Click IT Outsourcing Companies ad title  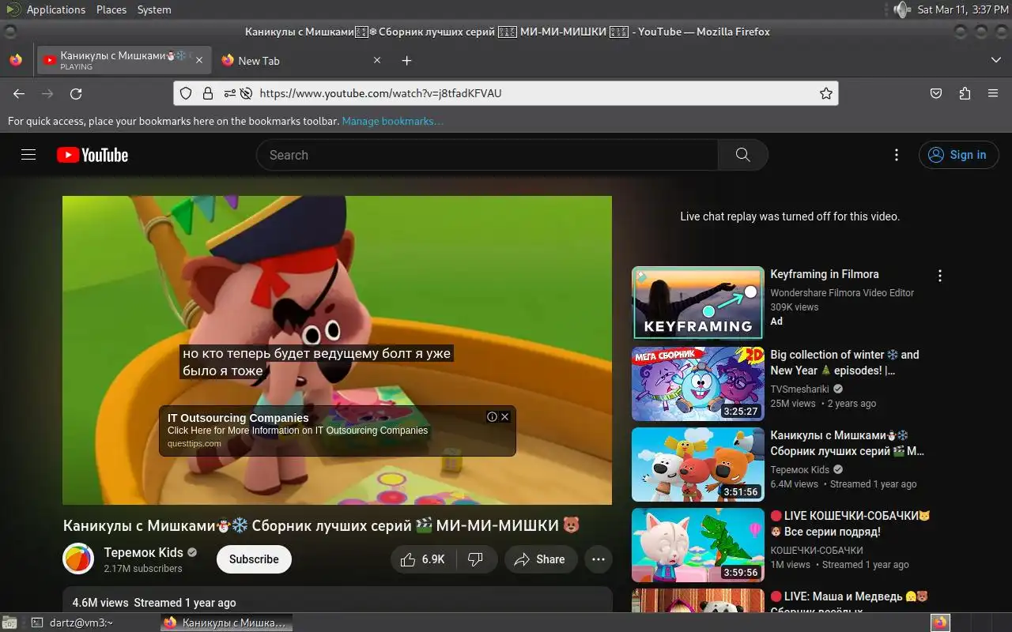(x=238, y=418)
